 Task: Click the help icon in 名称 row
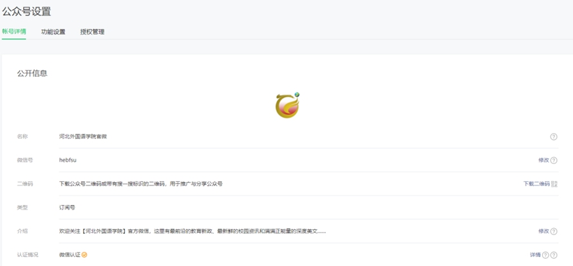point(554,137)
